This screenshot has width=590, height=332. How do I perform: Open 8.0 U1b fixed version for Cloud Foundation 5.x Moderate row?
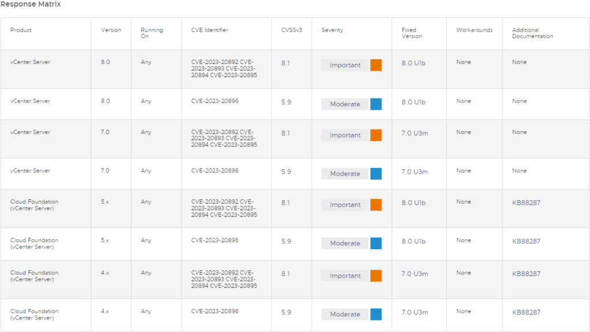[x=414, y=242]
